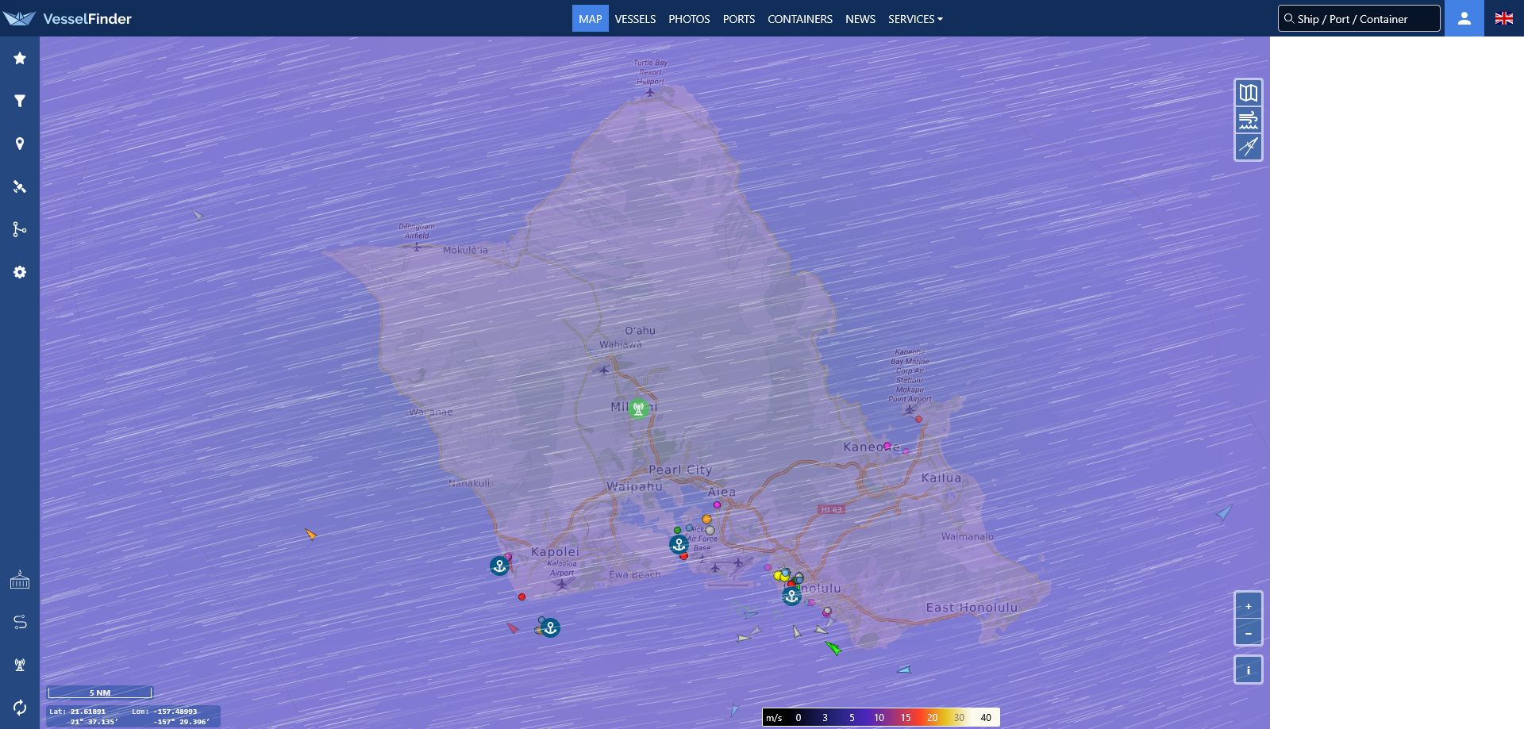
Task: Open the route track tool
Action: pos(20,229)
